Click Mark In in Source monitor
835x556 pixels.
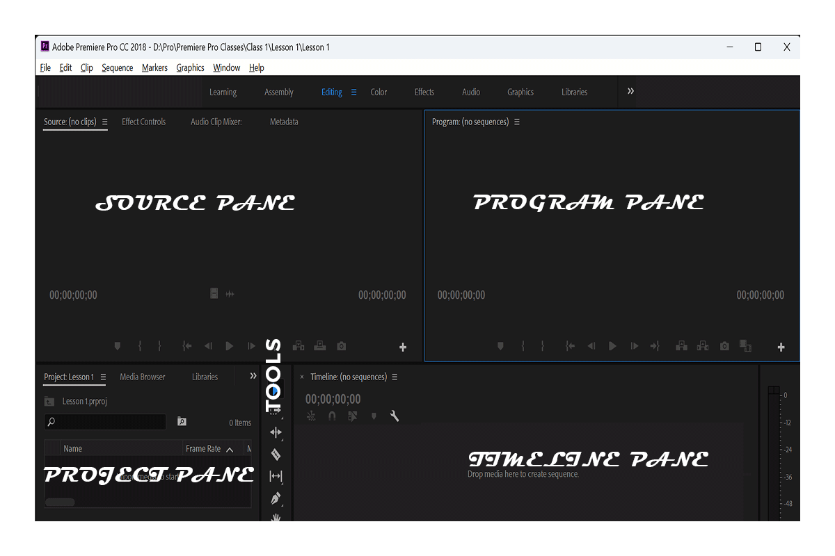140,346
